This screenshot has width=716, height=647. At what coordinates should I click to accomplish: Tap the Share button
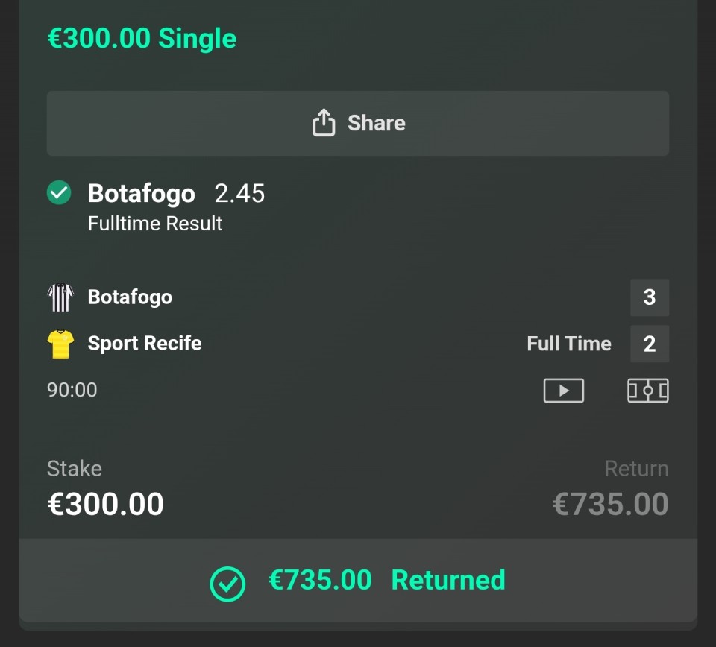click(x=358, y=123)
